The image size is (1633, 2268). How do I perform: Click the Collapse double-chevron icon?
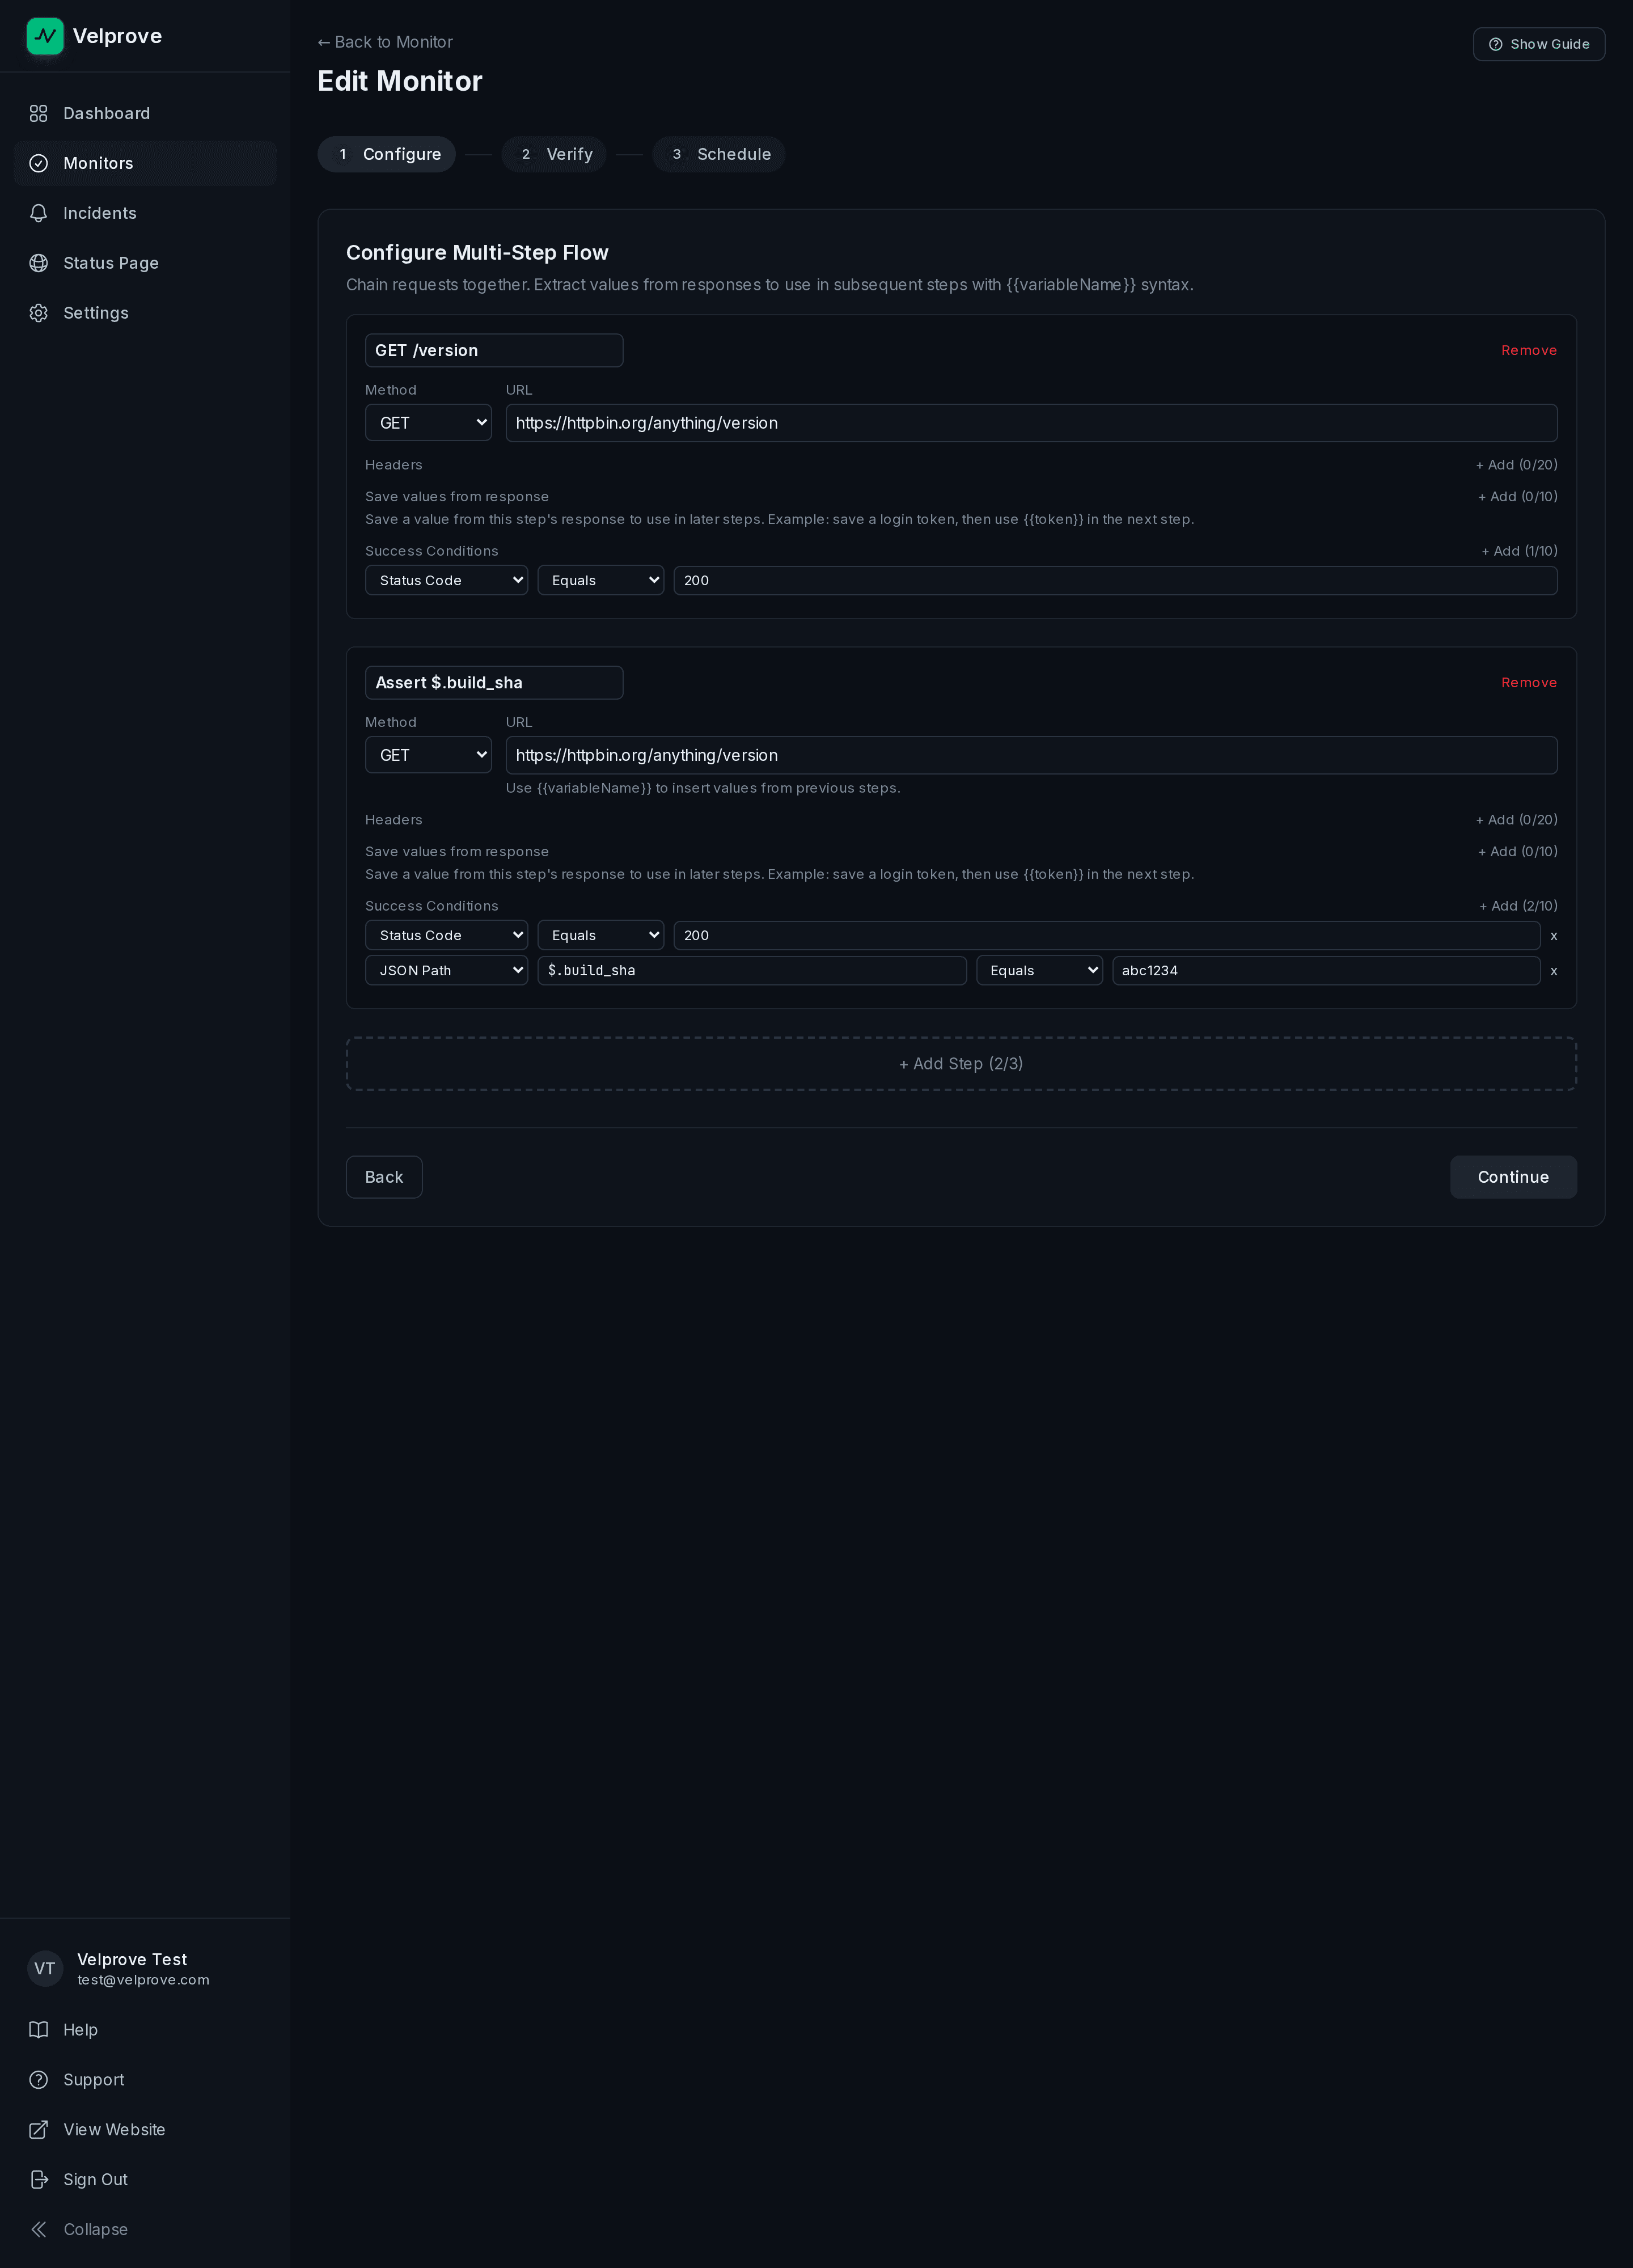pos(39,2230)
